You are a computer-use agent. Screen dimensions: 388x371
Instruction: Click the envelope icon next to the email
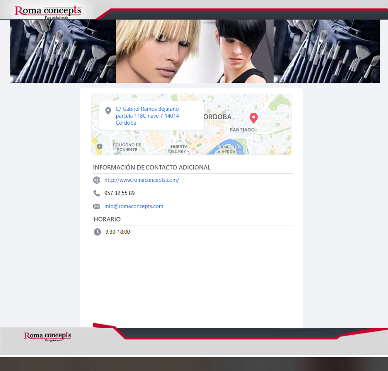(97, 206)
